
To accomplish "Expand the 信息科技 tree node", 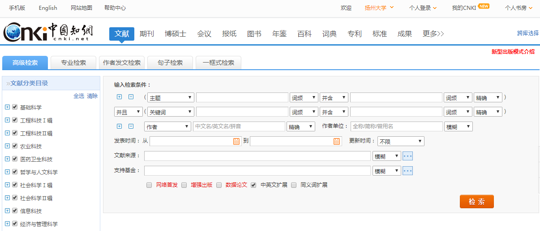I will (7, 211).
